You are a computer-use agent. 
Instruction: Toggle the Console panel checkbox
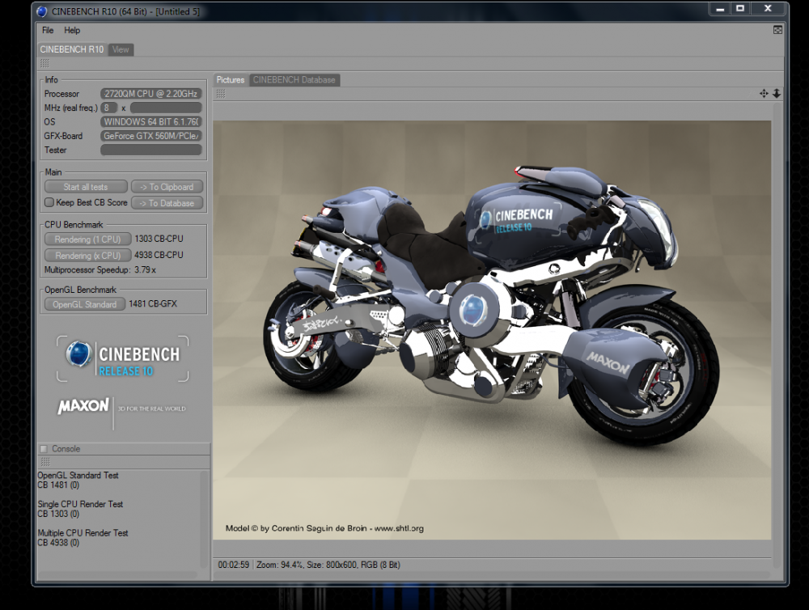pyautogui.click(x=44, y=449)
